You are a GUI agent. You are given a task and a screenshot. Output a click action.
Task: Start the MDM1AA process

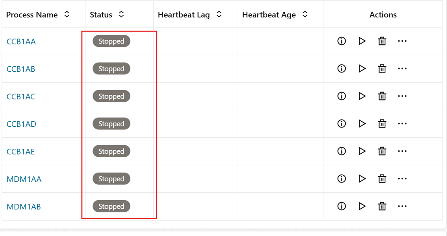coord(362,179)
